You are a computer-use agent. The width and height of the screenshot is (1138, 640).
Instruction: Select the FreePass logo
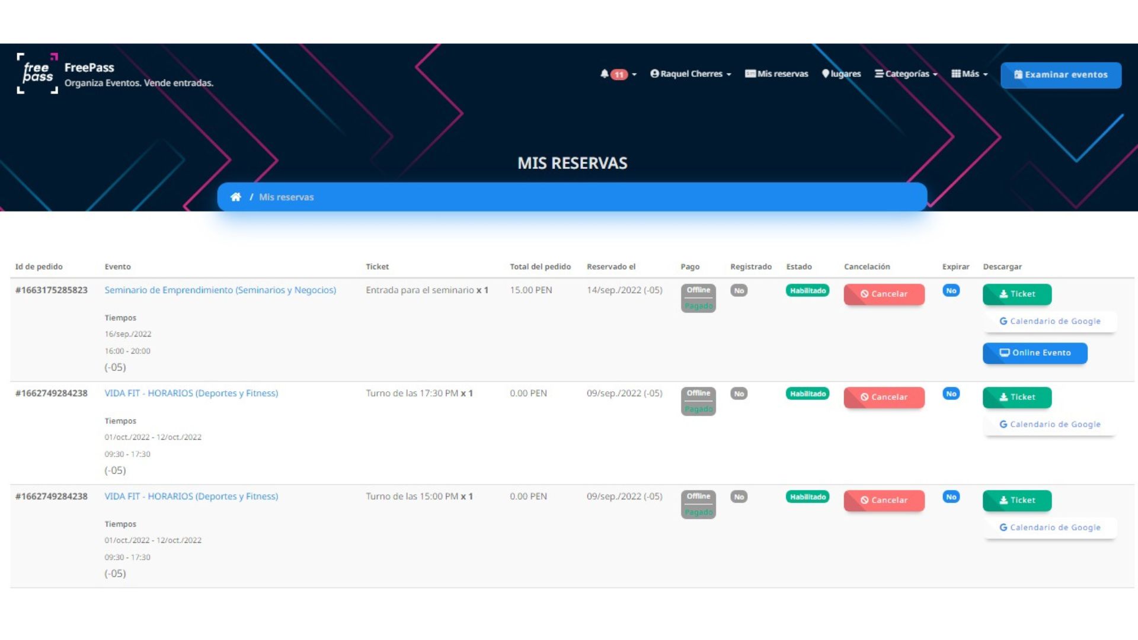[x=37, y=73]
